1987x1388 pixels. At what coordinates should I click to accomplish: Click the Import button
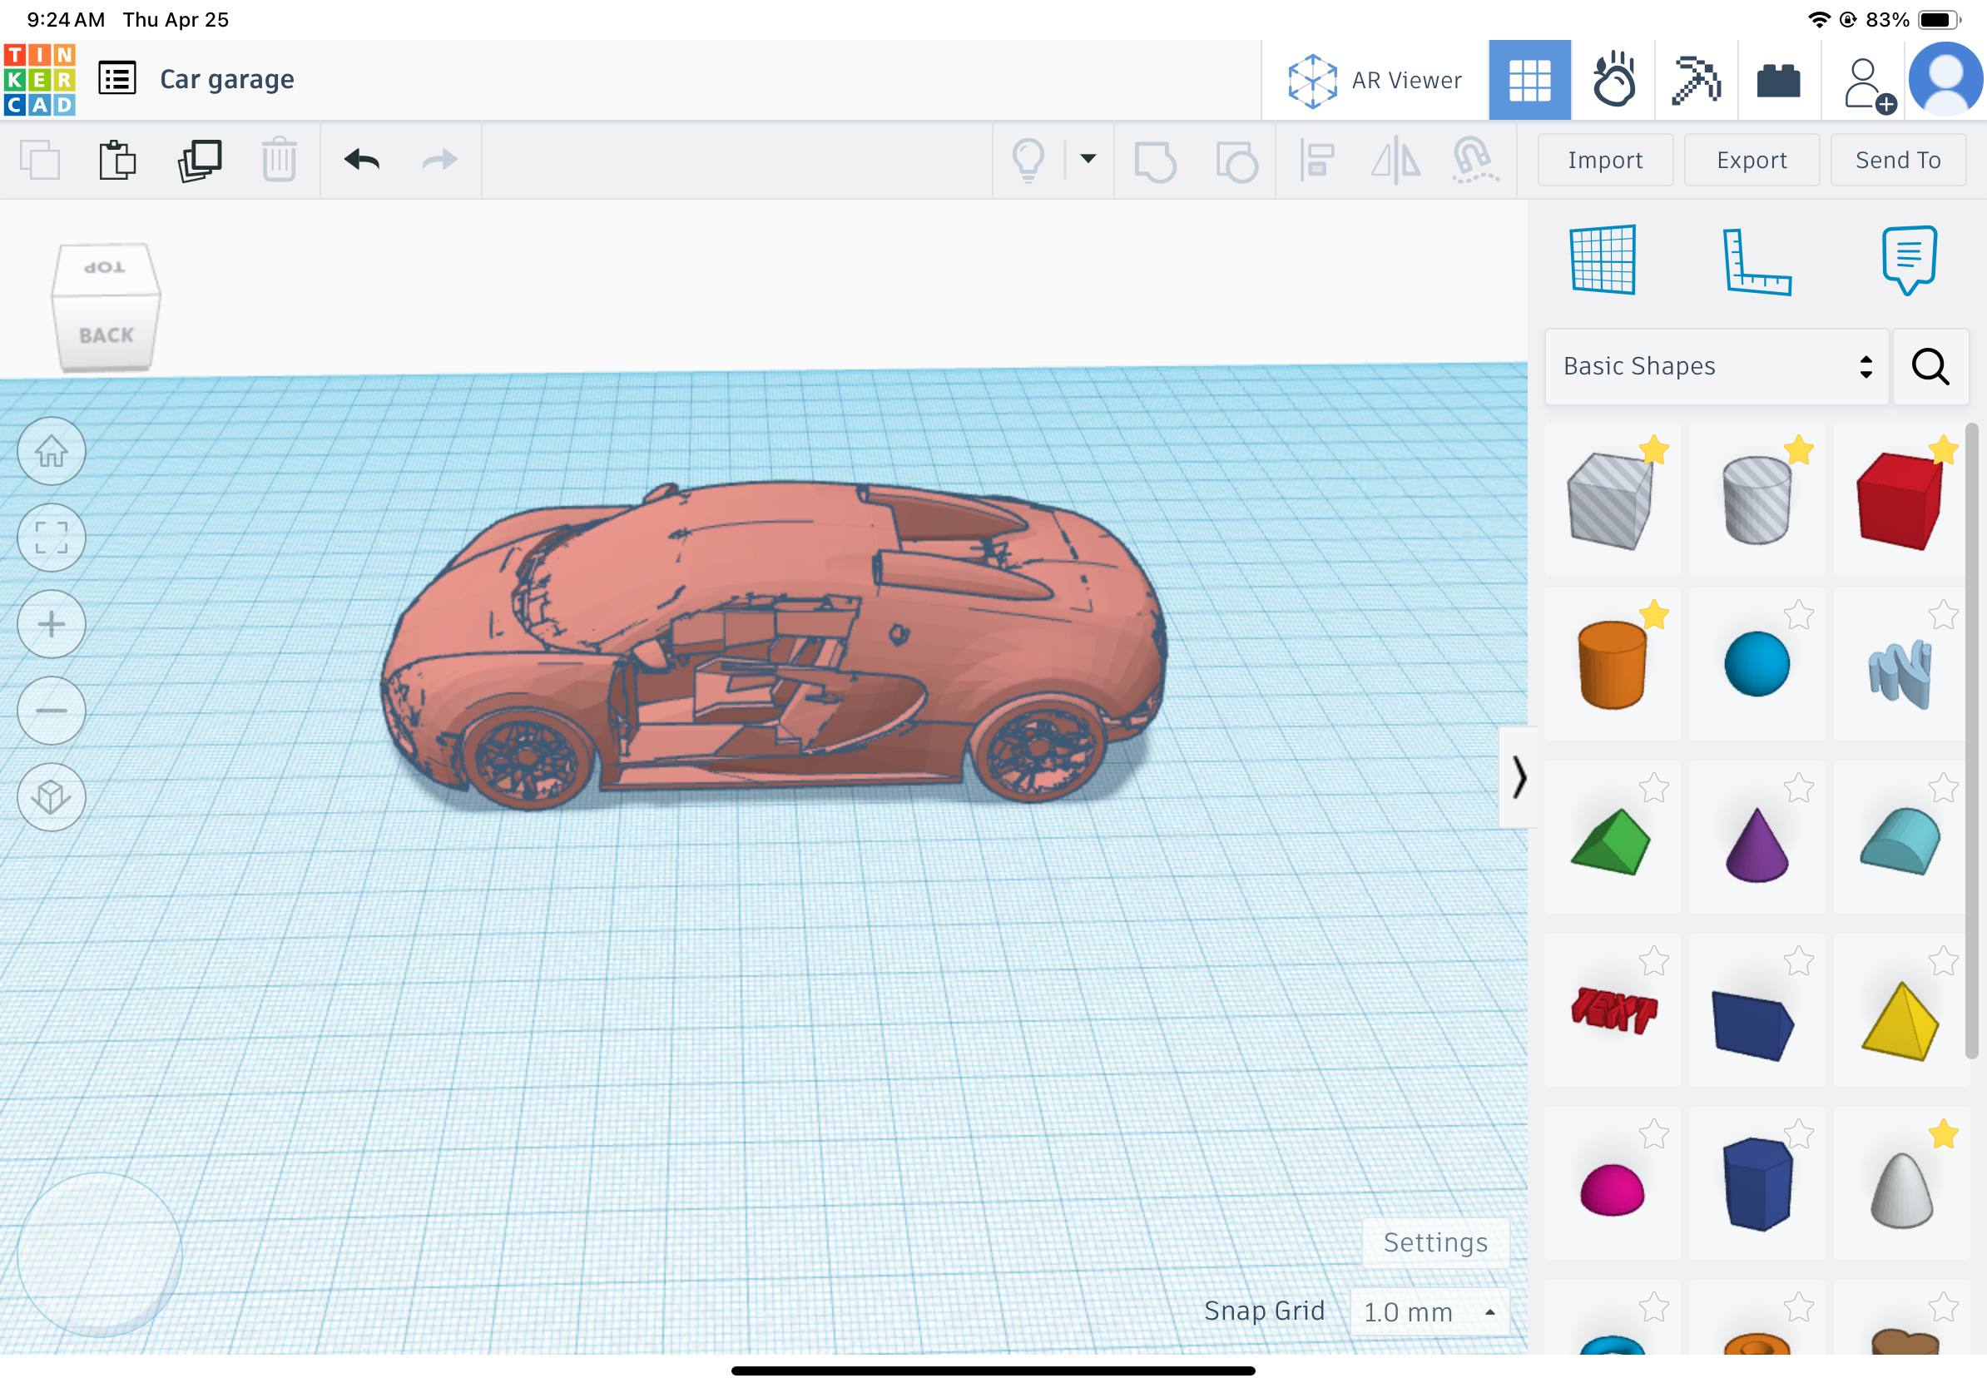point(1604,160)
